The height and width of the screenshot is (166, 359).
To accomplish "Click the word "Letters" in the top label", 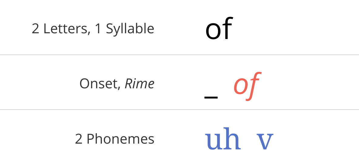I will point(65,29).
